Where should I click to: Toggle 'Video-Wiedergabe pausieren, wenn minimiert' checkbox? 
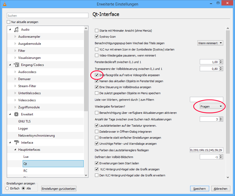[97, 55]
